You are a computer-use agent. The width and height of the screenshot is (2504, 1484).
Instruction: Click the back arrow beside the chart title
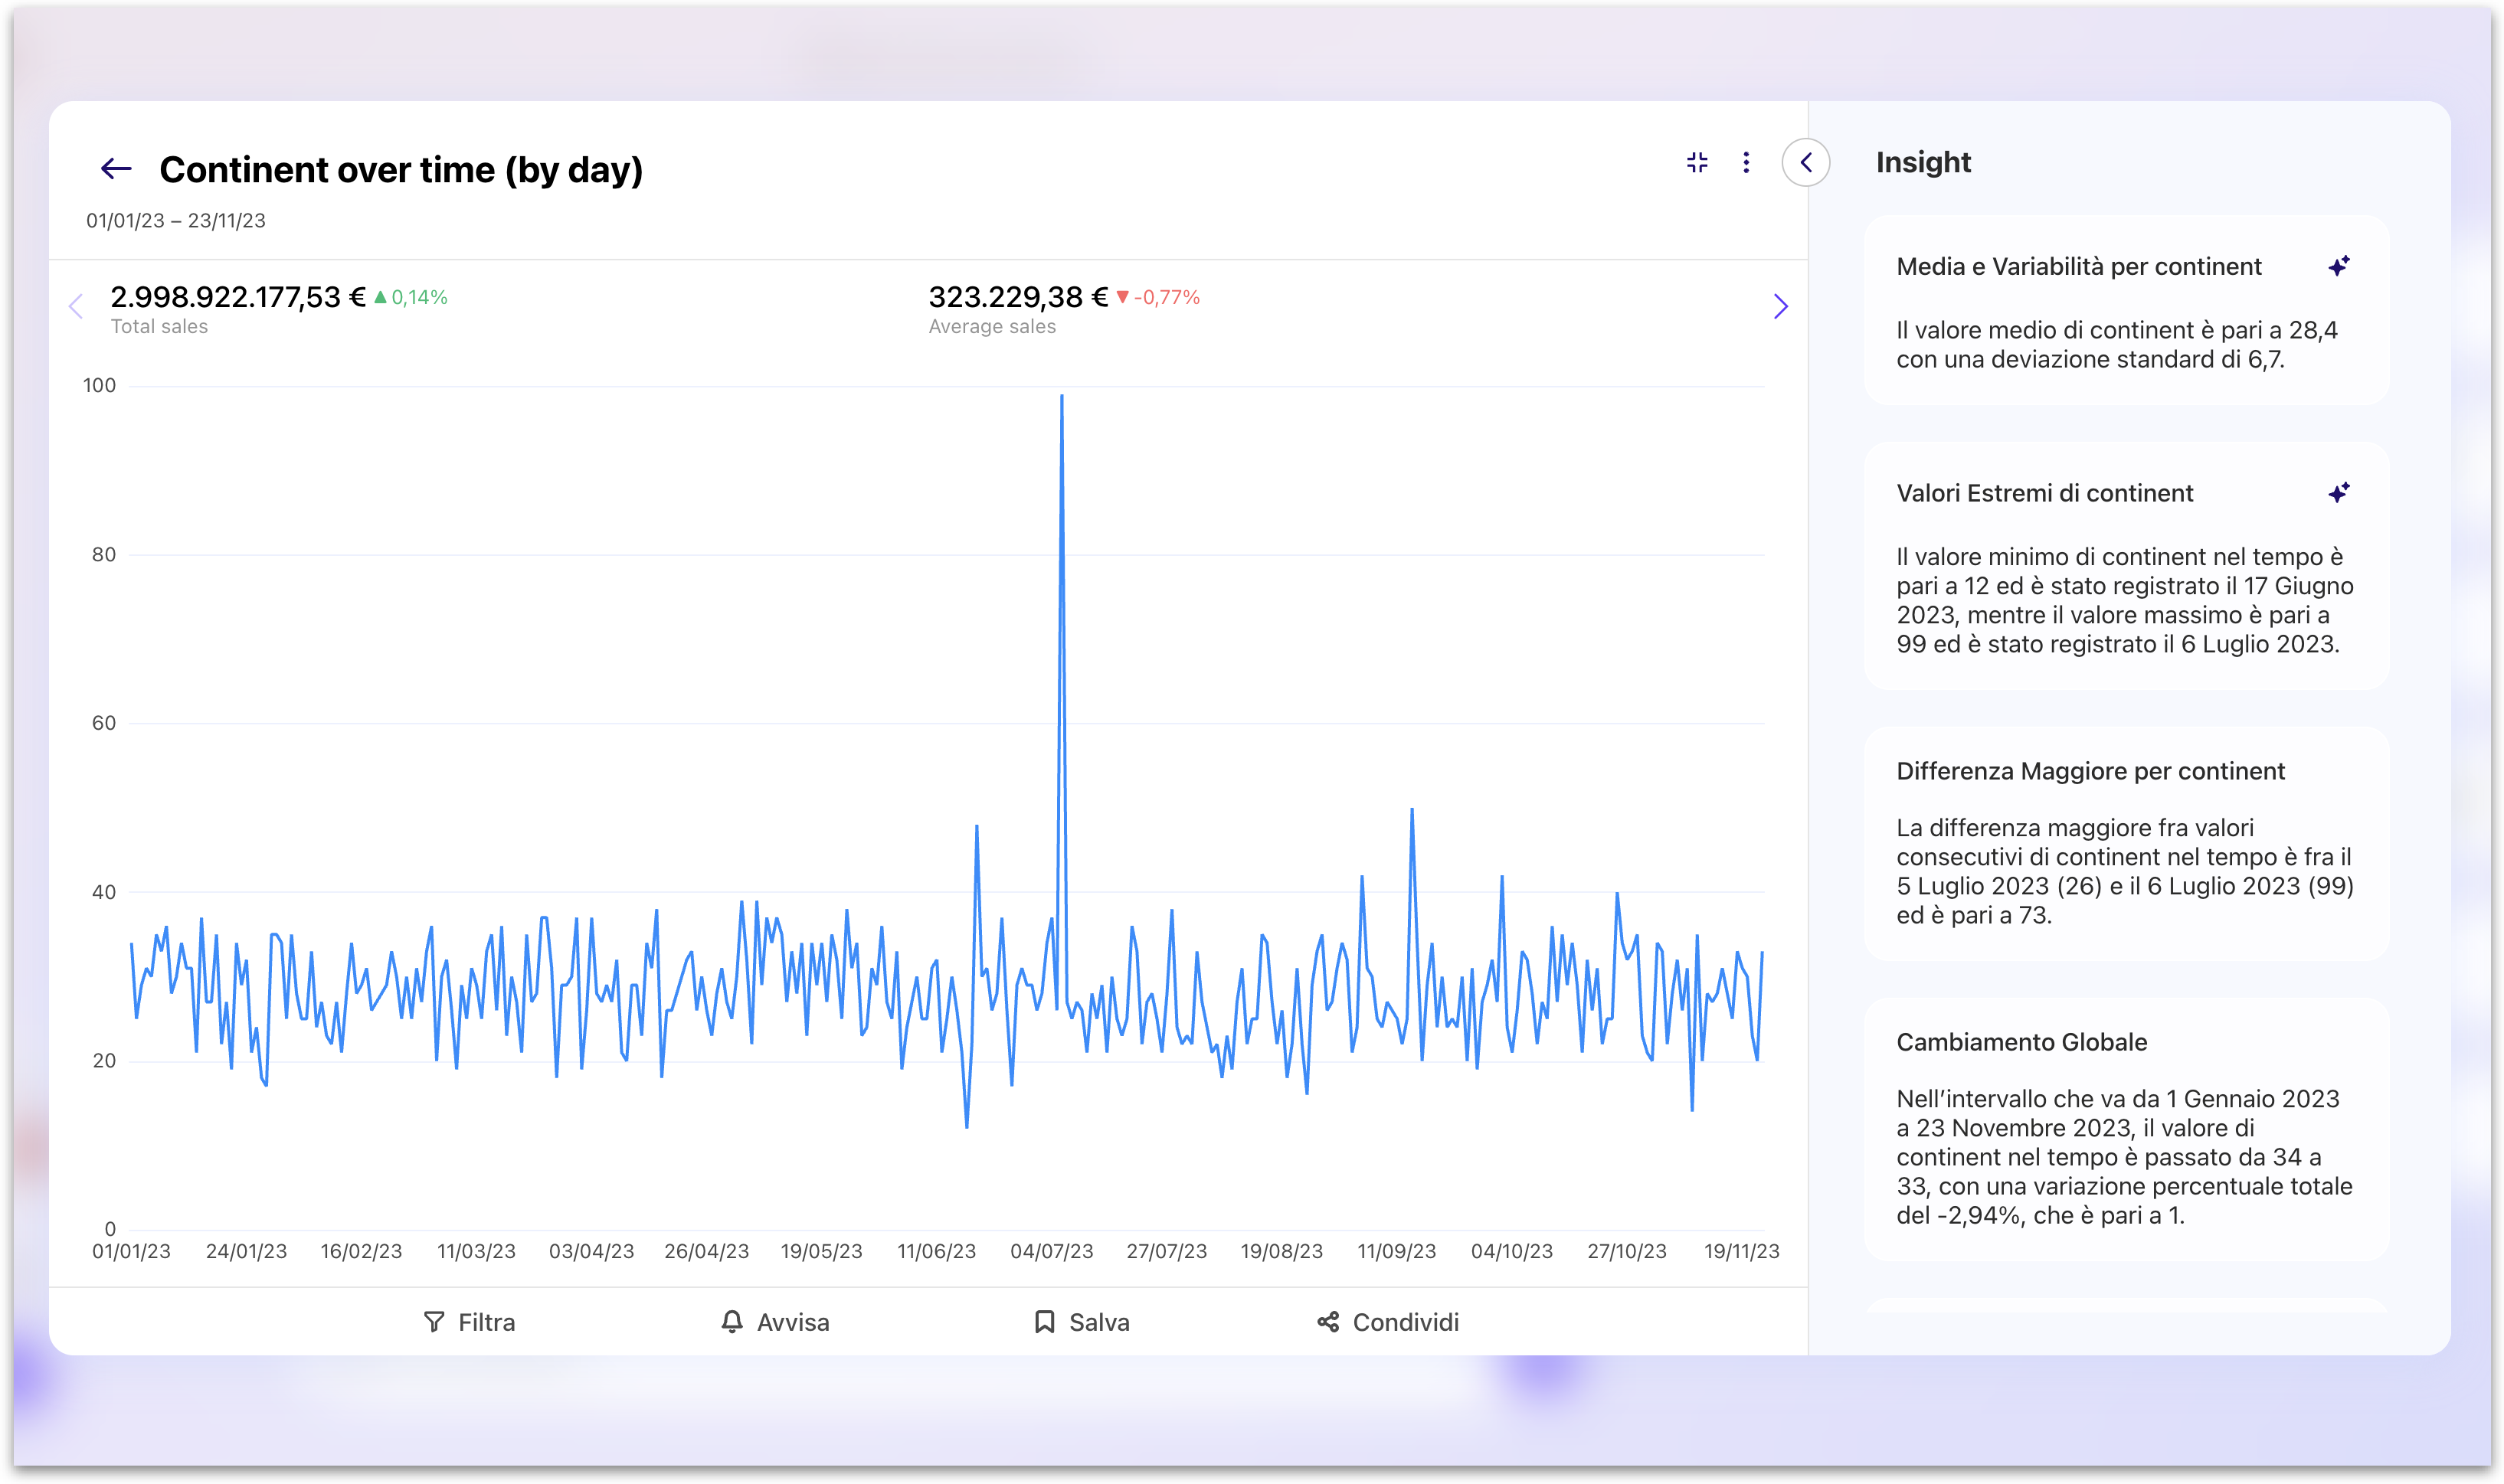116,169
